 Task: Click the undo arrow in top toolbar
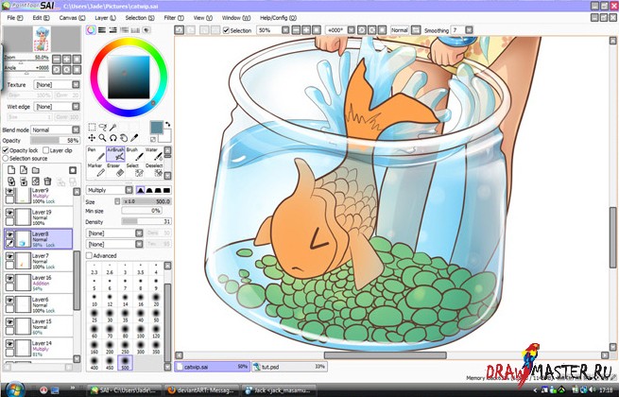[x=180, y=30]
